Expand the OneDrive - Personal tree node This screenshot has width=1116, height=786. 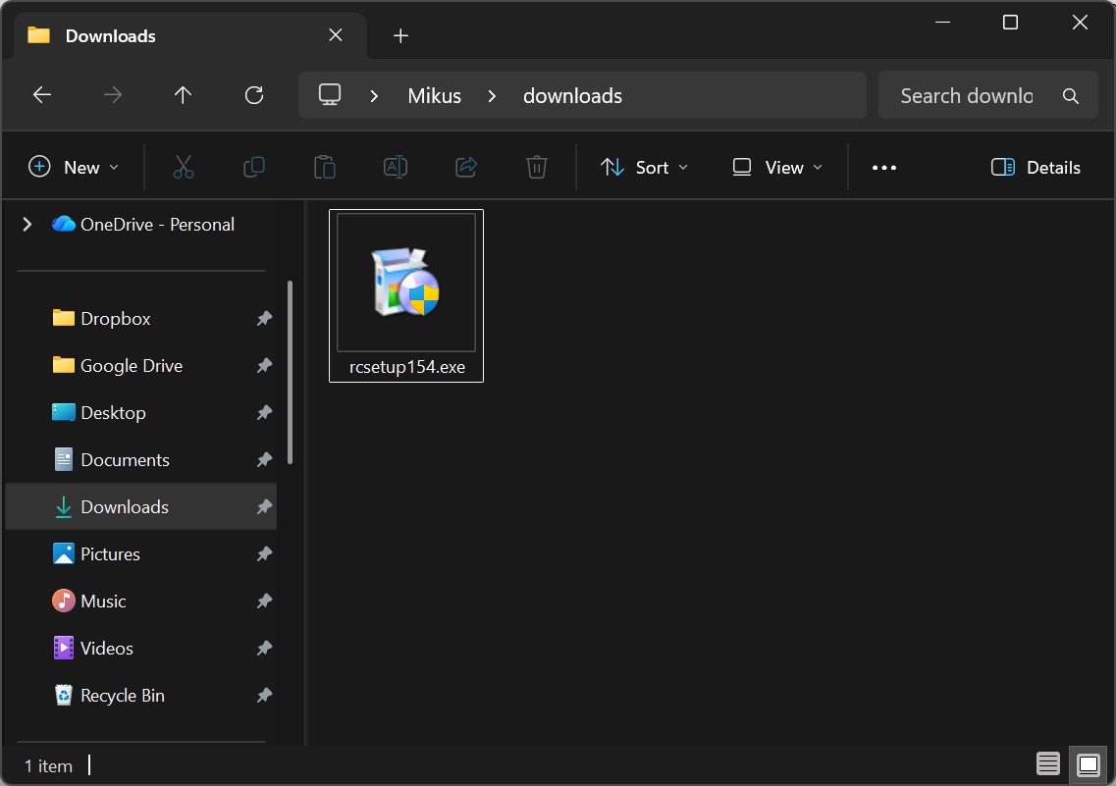coord(27,225)
